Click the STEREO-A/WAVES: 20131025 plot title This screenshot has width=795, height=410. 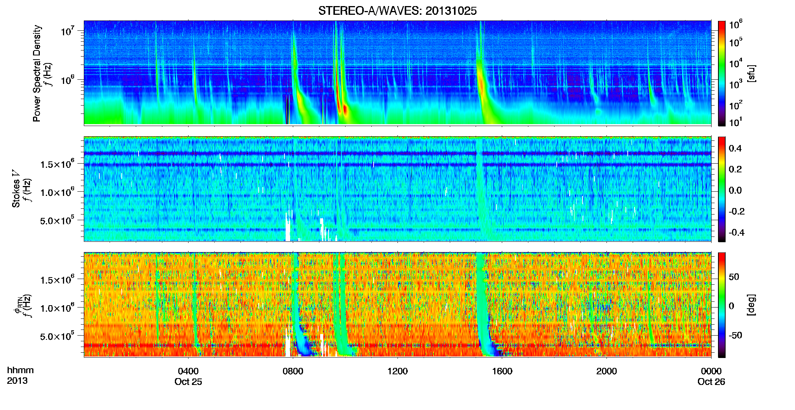397,11
